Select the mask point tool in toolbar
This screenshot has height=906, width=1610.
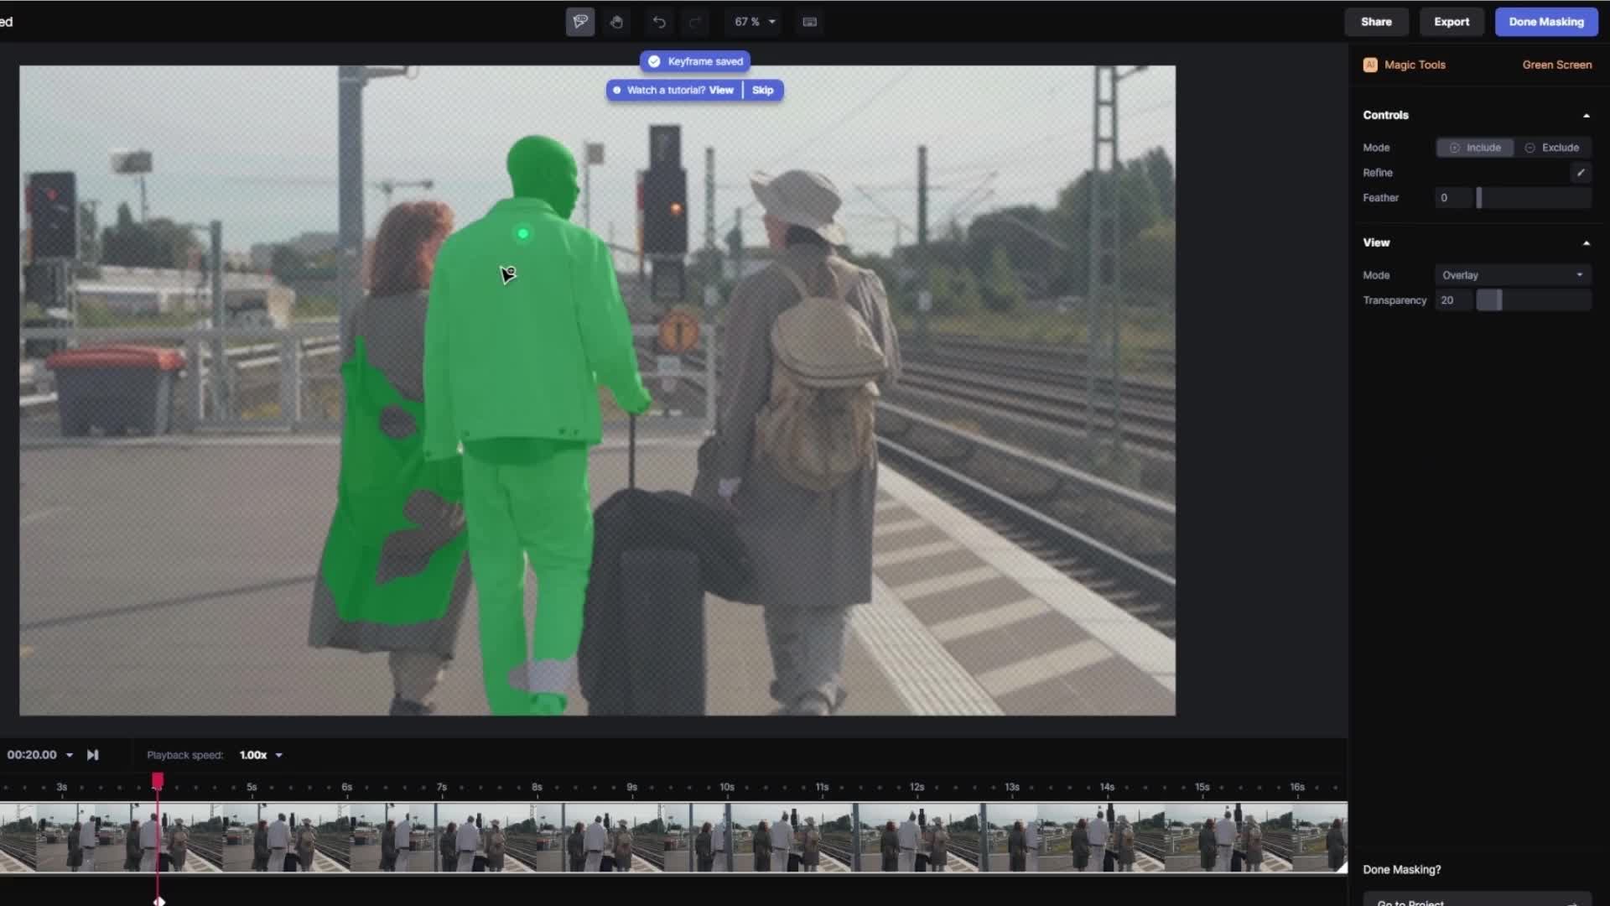tap(580, 22)
